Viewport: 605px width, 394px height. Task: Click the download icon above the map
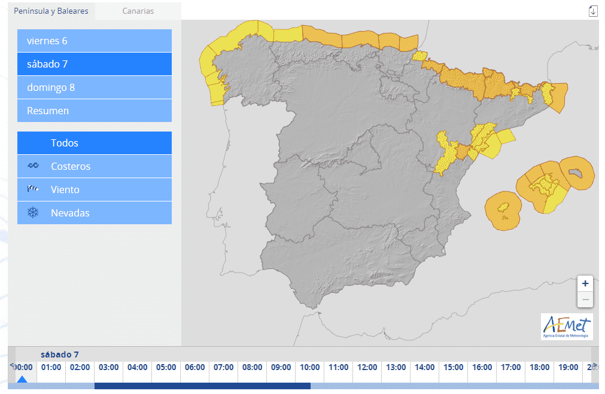click(593, 11)
